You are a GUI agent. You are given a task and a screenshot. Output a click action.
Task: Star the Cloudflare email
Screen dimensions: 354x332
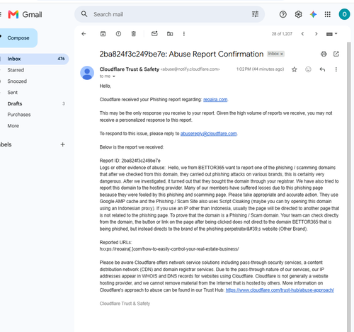click(x=294, y=69)
